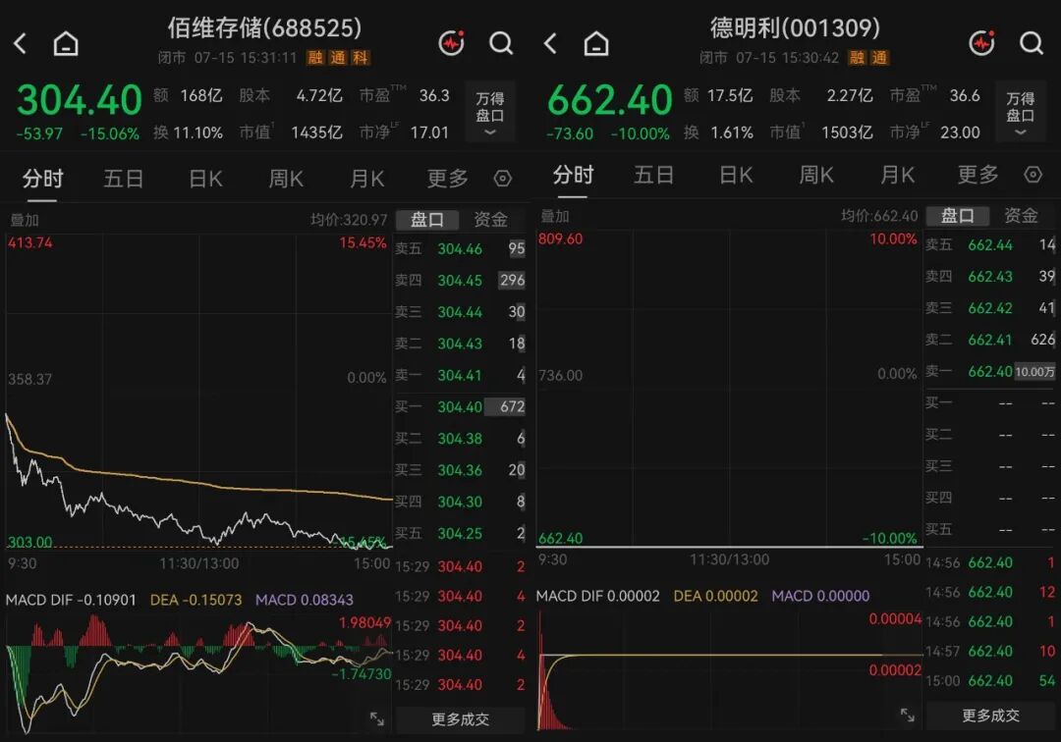This screenshot has width=1061, height=742.
Task: Open chart settings hexagon on 德明利 panel
Action: (x=1033, y=175)
